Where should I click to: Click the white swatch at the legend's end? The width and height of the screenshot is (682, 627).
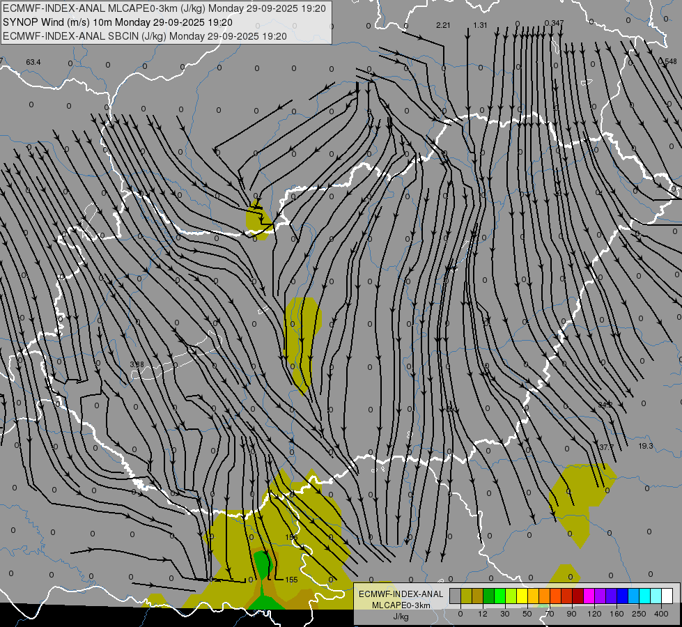(667, 596)
